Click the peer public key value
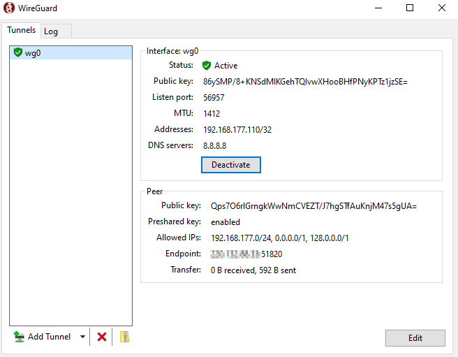 click(313, 206)
